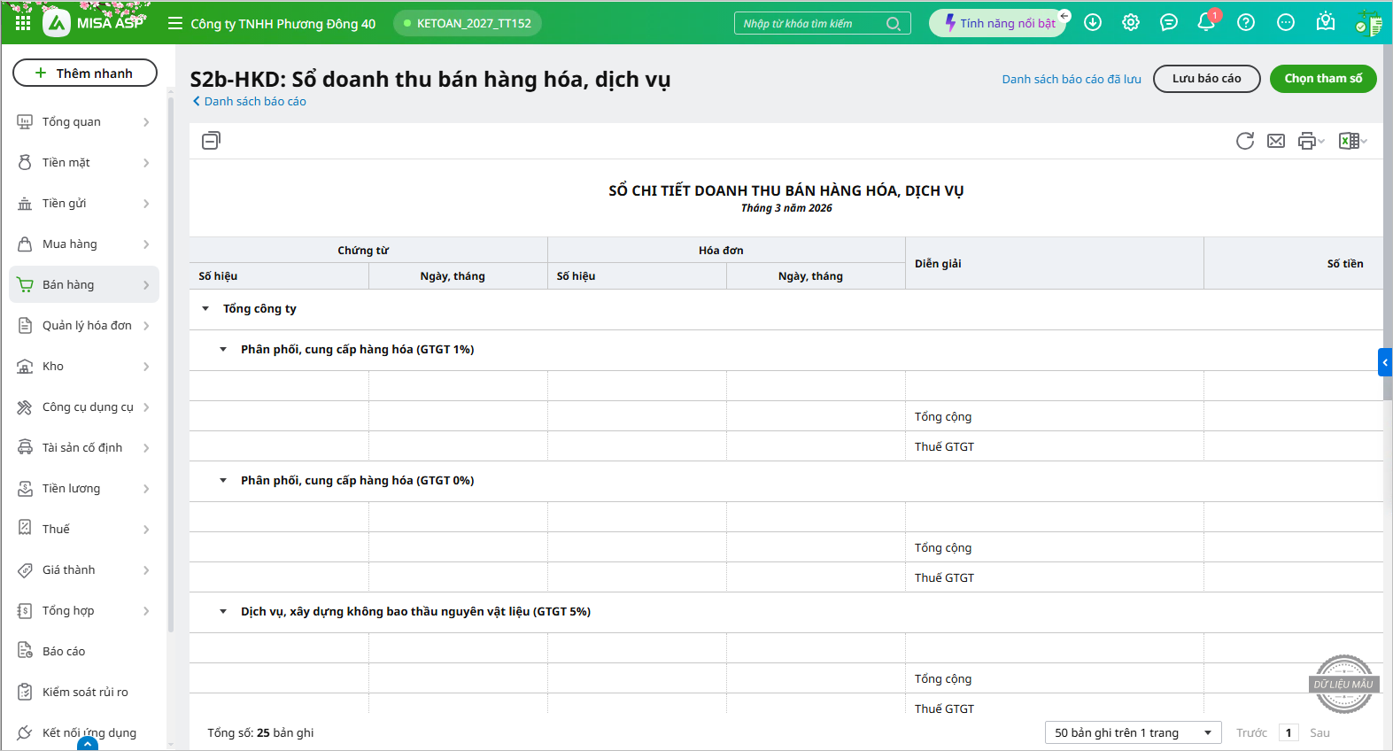Open the notifications bell
Screen dimensions: 1393x751
pos(1206,23)
